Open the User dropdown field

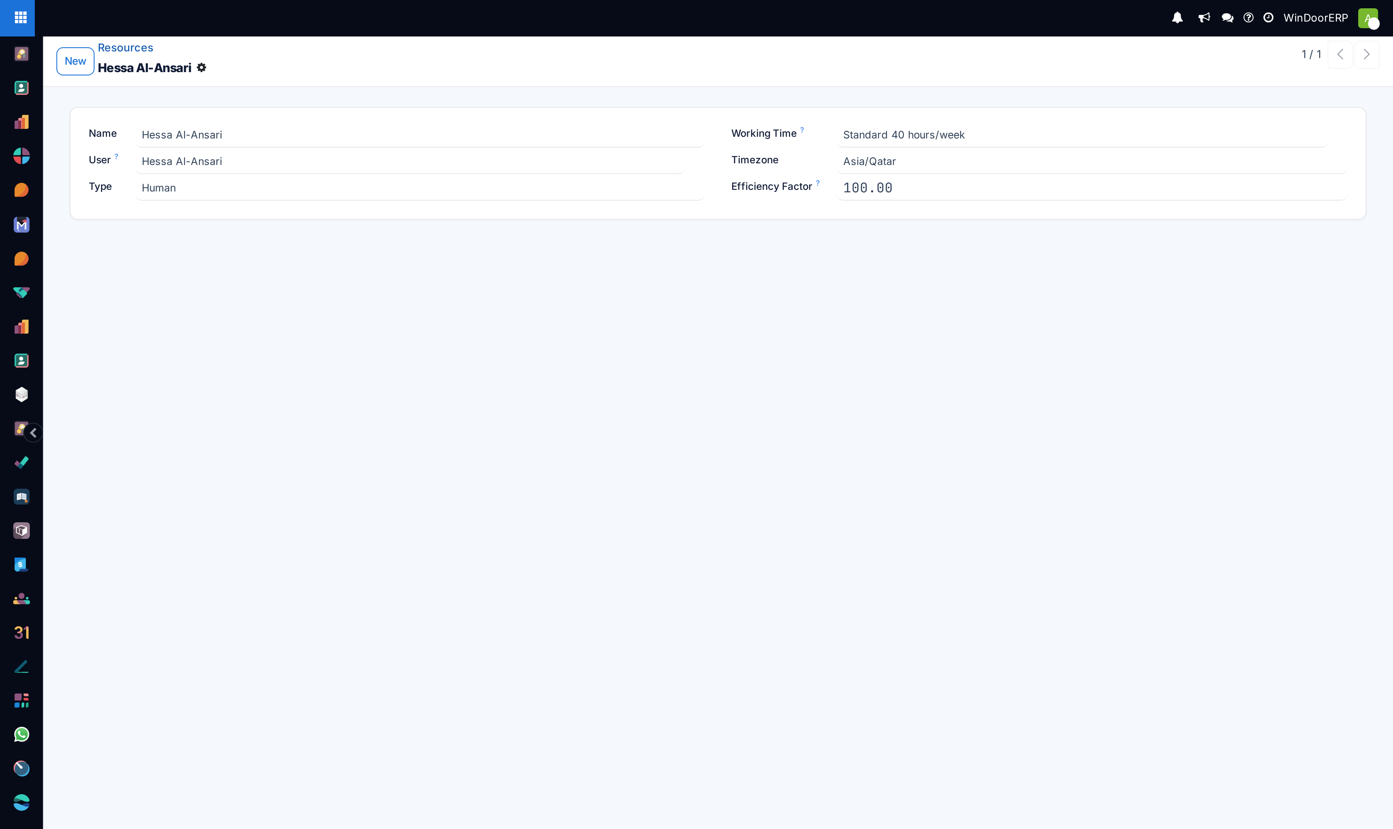click(410, 161)
